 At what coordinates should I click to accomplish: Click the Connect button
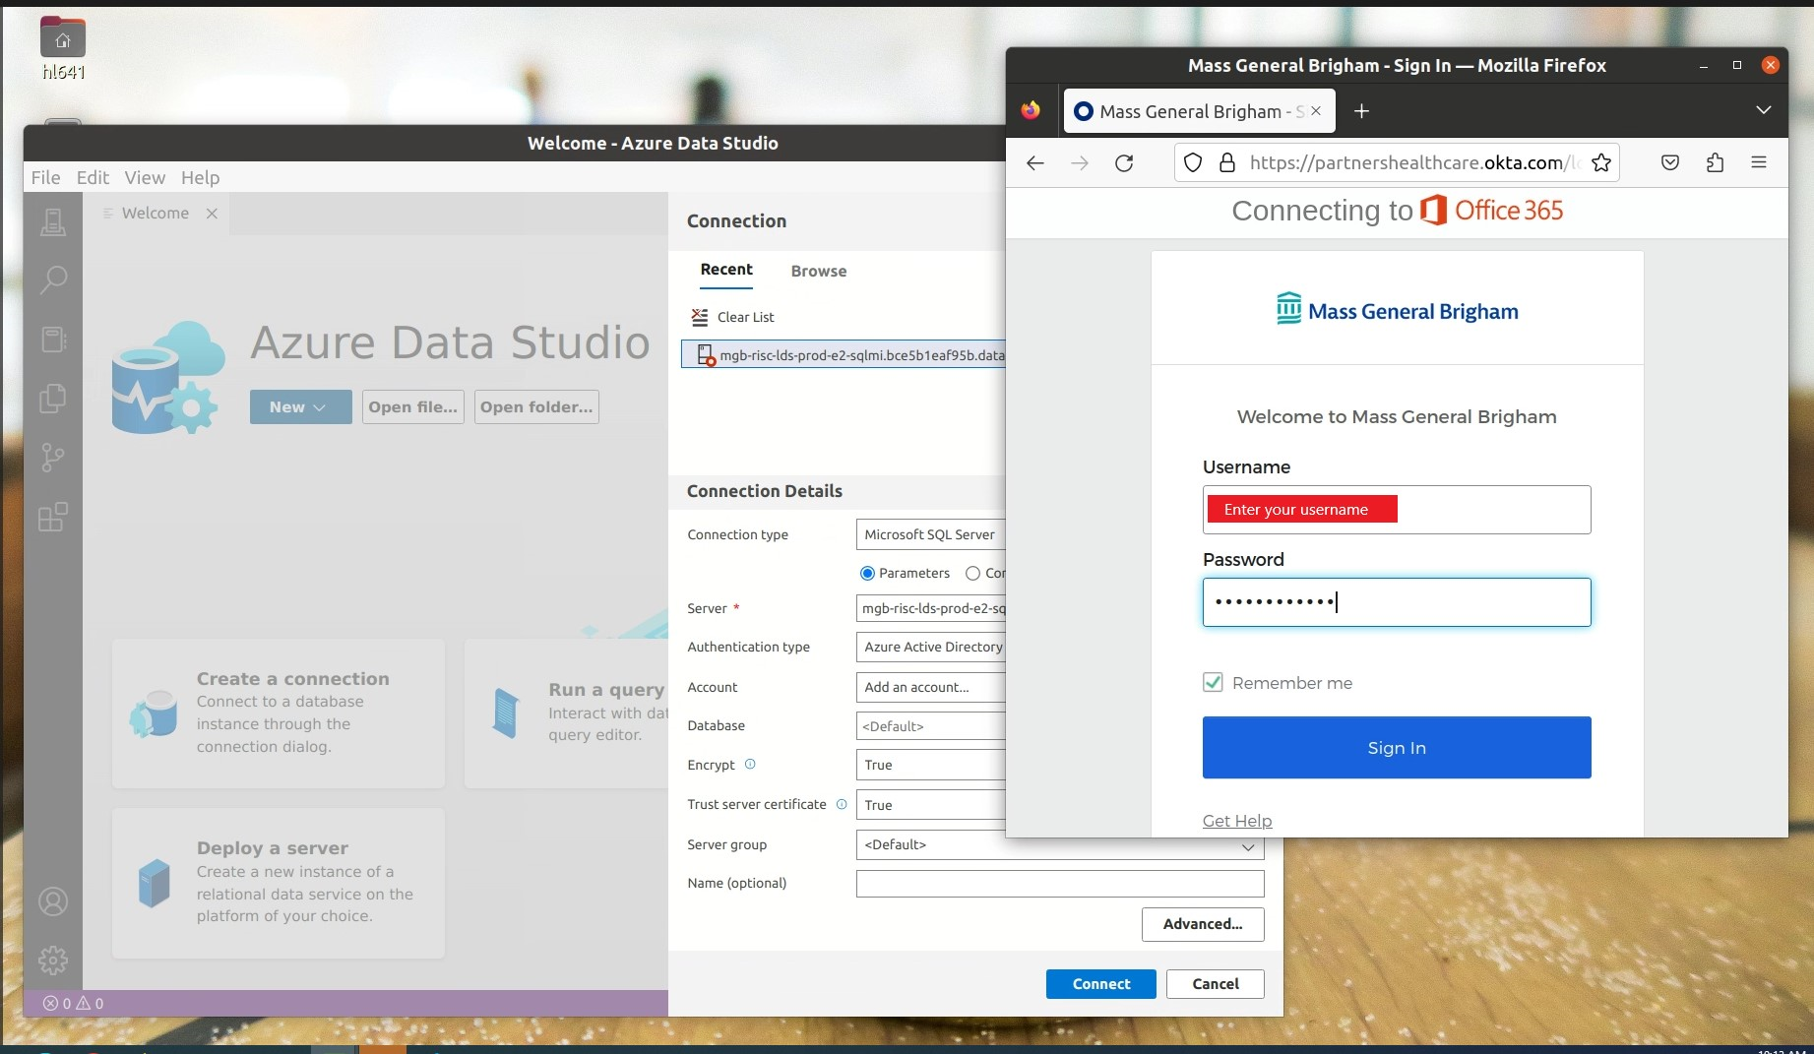[1101, 984]
